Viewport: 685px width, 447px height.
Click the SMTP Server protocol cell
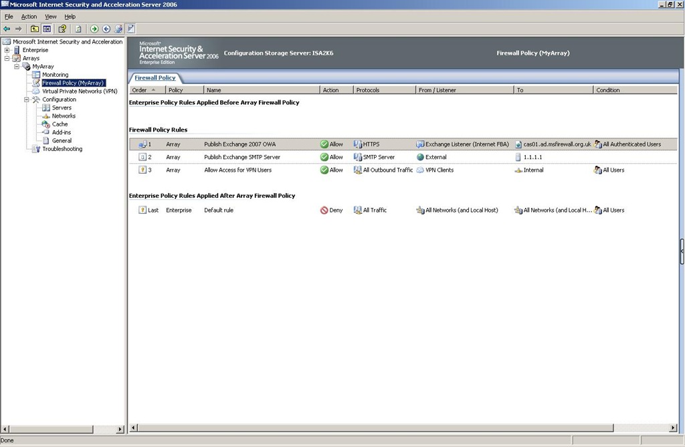click(374, 157)
